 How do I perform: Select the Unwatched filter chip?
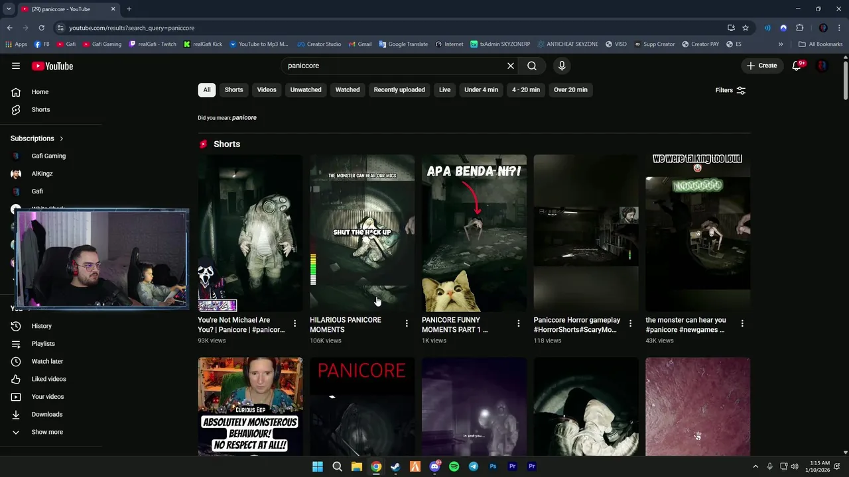(x=306, y=90)
